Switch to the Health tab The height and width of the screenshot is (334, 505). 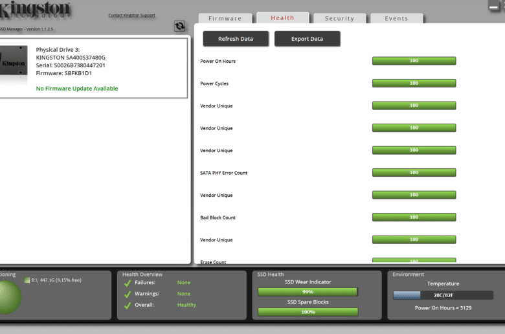282,17
